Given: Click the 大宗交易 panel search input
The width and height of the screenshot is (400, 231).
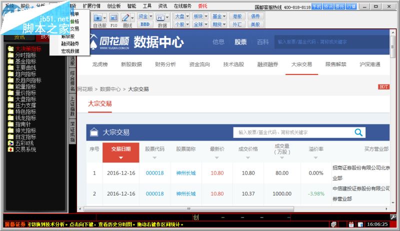Looking at the screenshot, I should pos(293,132).
